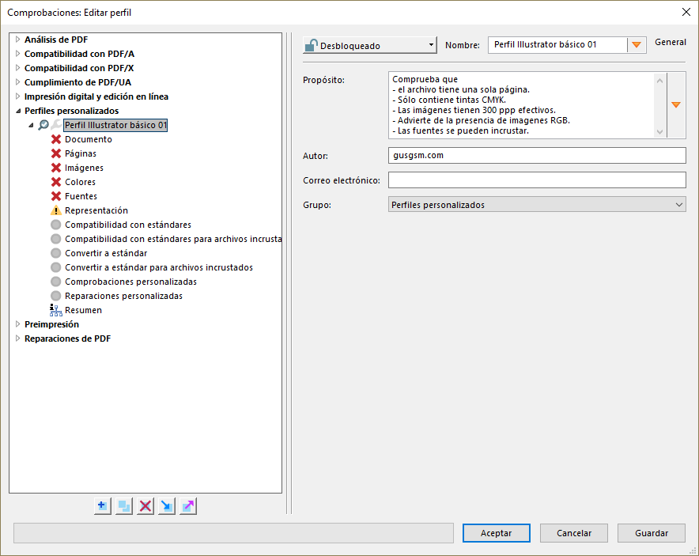Screen dimensions: 699x556
Task: Select the Fuentes tree item
Action: pos(81,196)
